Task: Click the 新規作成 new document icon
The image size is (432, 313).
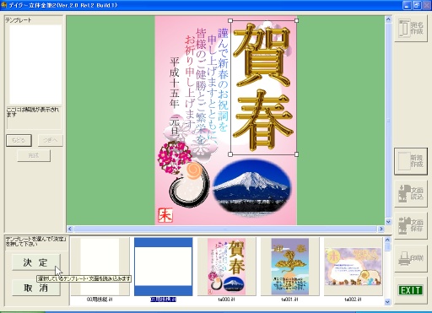Action: tap(411, 161)
